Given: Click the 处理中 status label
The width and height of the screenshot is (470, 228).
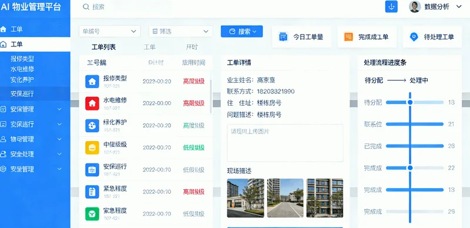Looking at the screenshot, I should [419, 81].
